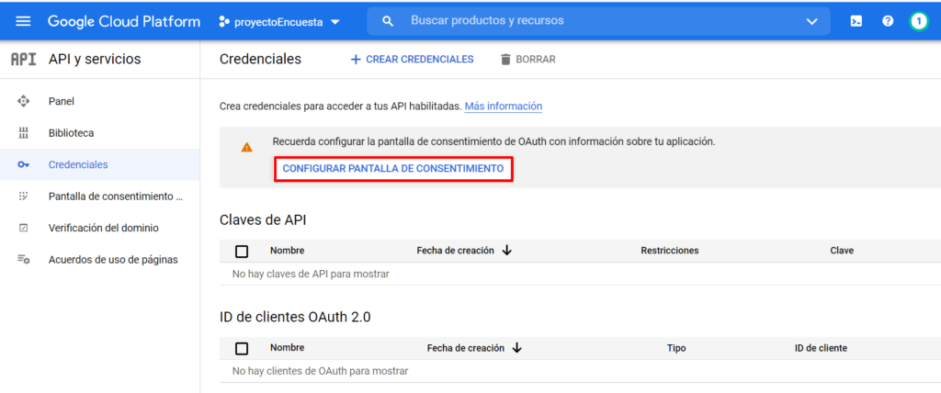Viewport: 941px width, 393px height.
Task: Click the trash can icon beside BORRAR
Action: [x=506, y=60]
